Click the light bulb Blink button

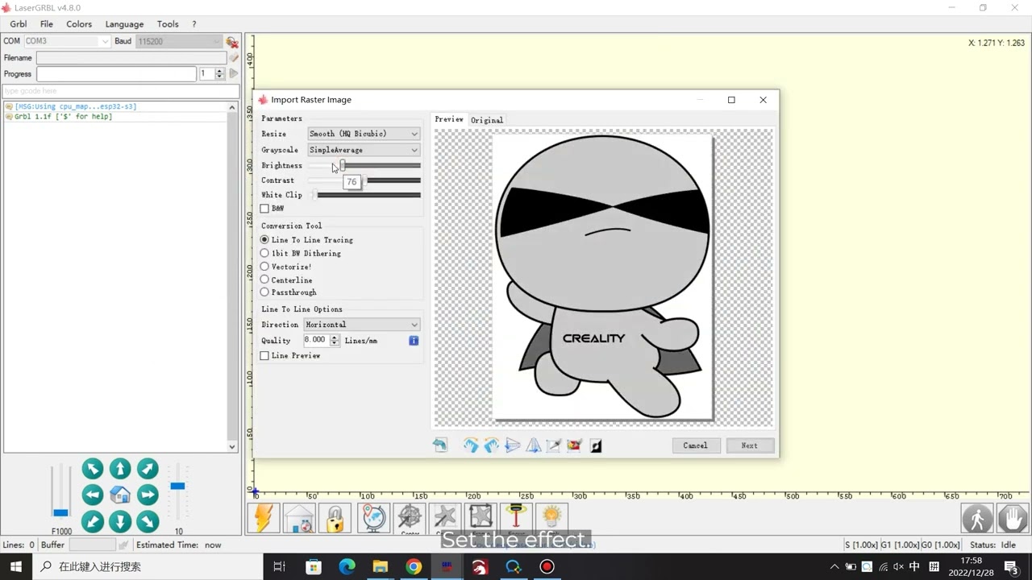point(551,518)
